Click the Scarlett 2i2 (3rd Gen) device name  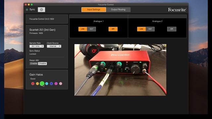[42, 30]
